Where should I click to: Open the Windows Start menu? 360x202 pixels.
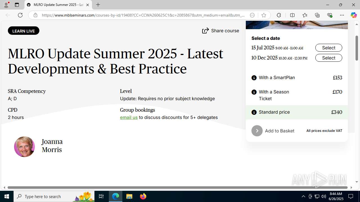7,196
